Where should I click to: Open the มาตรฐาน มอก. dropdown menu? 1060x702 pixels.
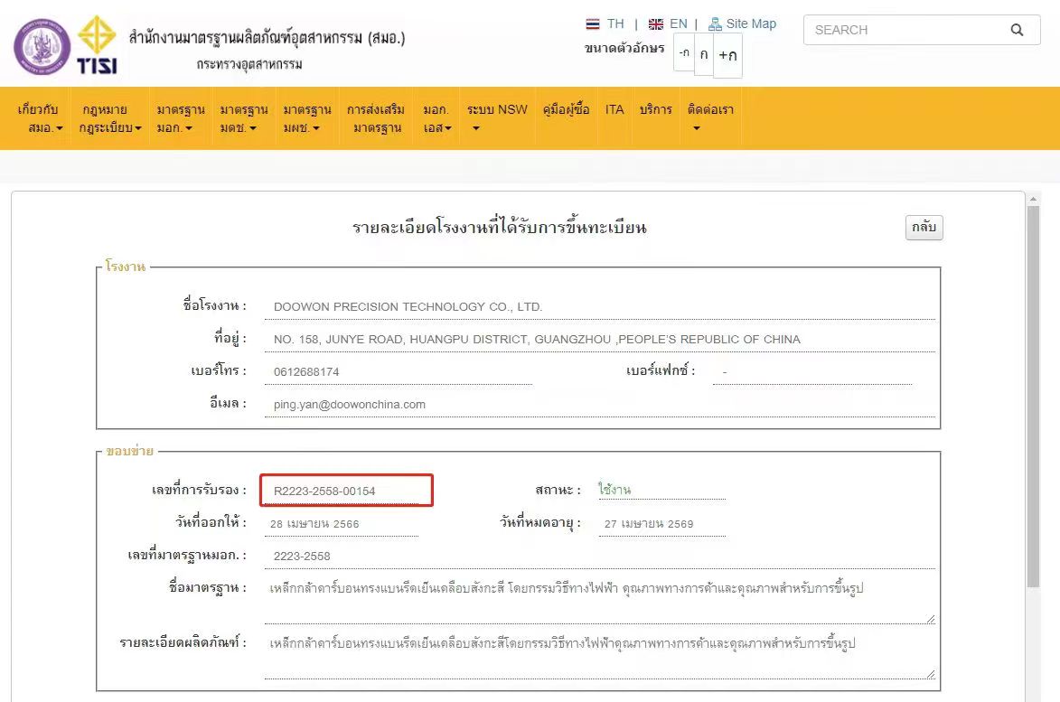tap(180, 118)
